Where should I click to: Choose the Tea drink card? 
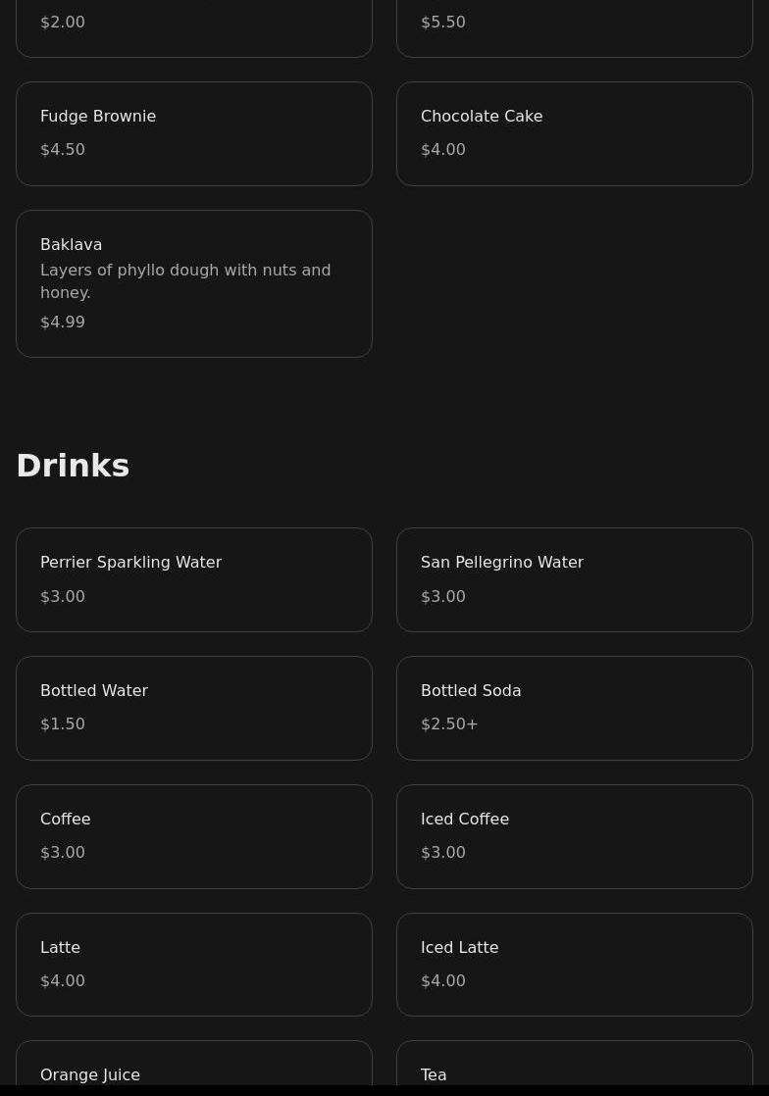tap(574, 1069)
